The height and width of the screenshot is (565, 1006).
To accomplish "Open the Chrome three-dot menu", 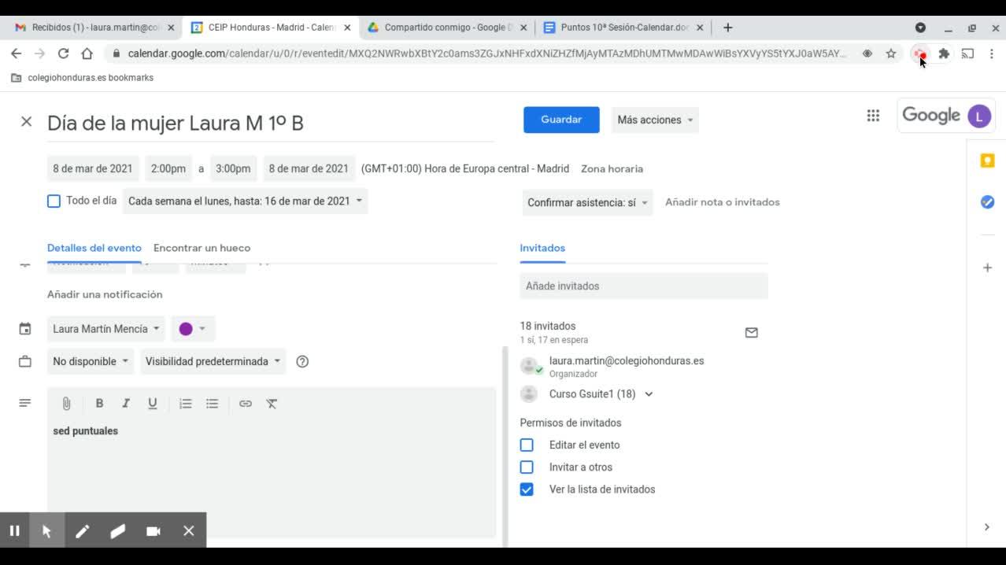I will [992, 54].
